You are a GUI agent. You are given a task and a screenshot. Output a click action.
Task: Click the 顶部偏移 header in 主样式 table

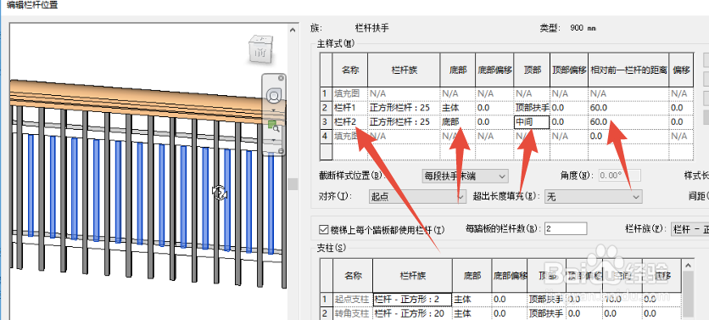click(x=569, y=70)
